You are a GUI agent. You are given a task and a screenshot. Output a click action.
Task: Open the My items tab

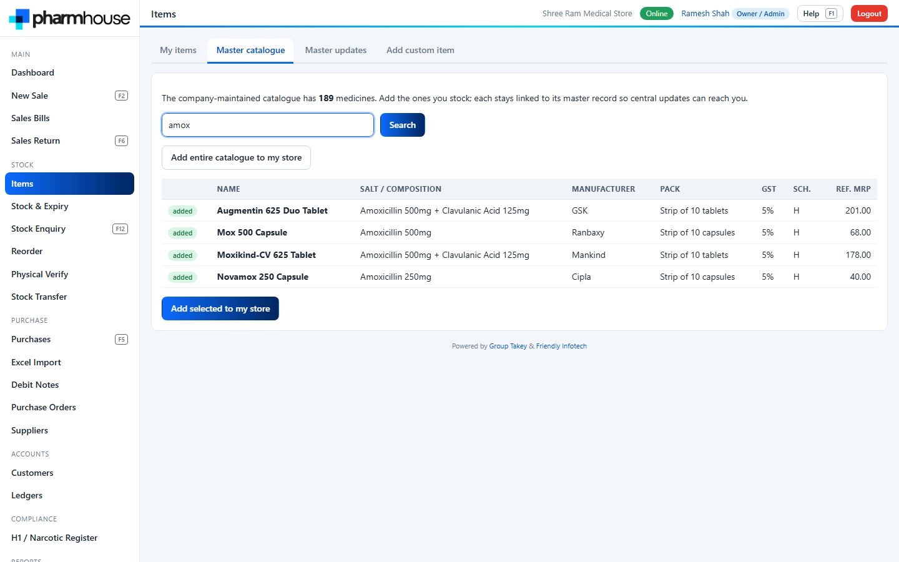[178, 50]
